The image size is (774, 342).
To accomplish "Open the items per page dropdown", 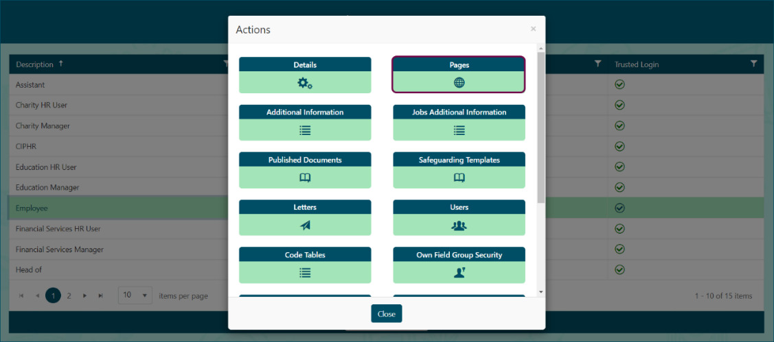I will click(135, 295).
